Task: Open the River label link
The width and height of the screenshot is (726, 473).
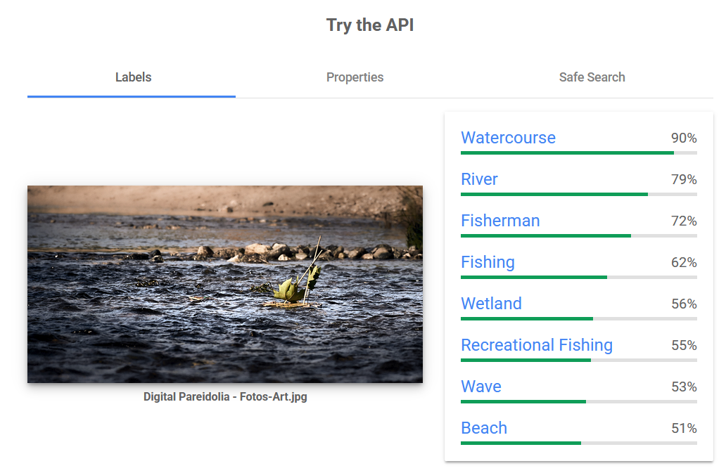Action: coord(479,179)
